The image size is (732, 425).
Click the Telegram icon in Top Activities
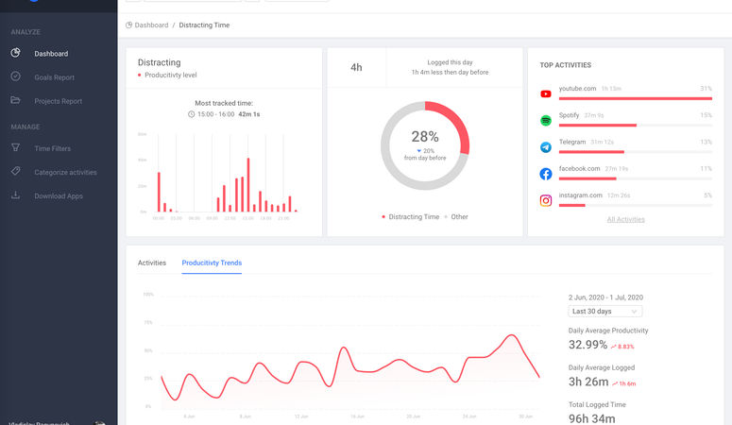pos(546,147)
